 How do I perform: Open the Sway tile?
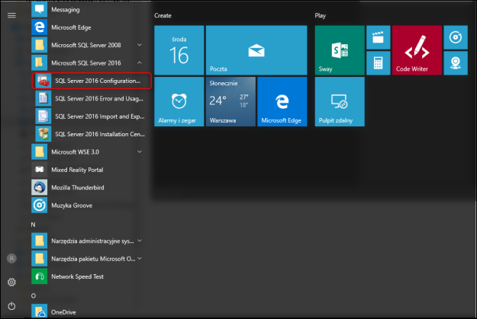[339, 50]
